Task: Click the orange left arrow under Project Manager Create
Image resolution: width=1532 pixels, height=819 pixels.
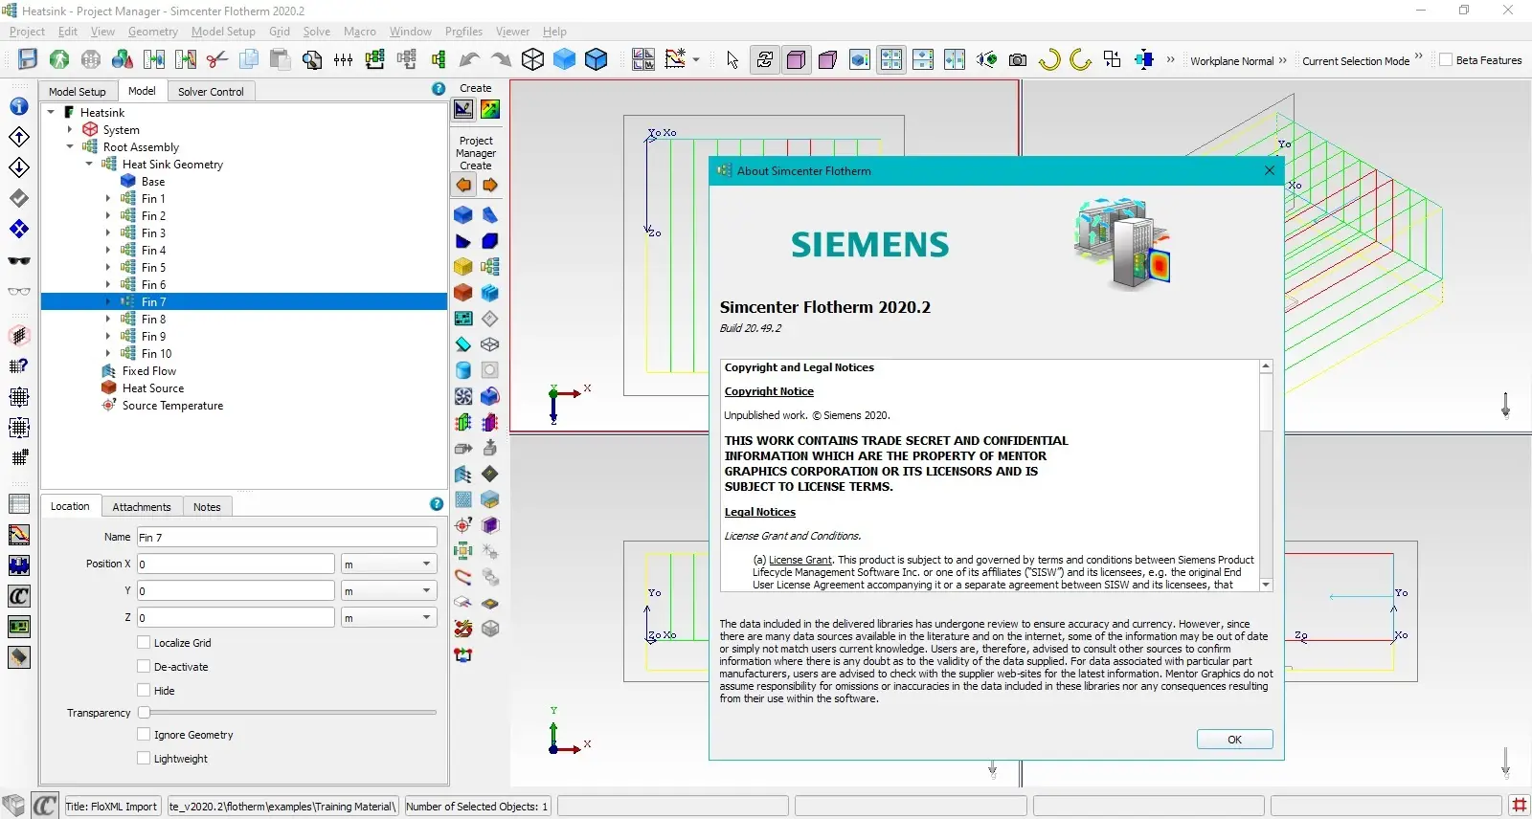Action: tap(463, 185)
